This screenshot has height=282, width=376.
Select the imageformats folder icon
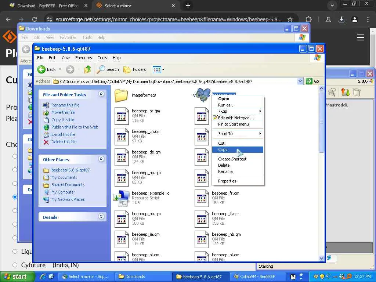121,95
